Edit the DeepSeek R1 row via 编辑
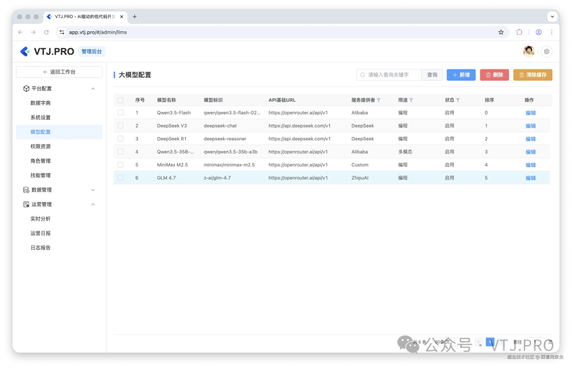 click(530, 139)
